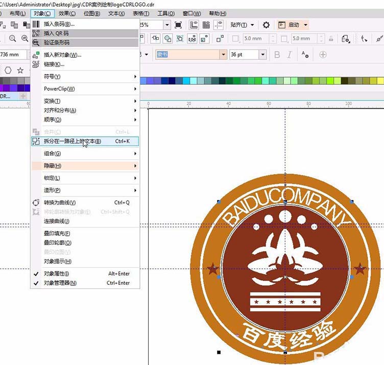The width and height of the screenshot is (384, 365).
Task: Expand the 顺序(O) submenu
Action: pos(85,119)
